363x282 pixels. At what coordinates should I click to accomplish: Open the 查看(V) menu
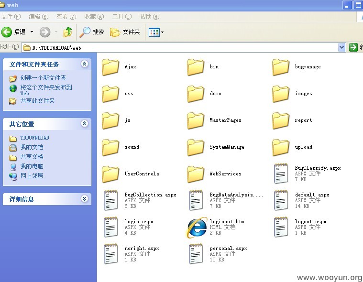click(66, 17)
